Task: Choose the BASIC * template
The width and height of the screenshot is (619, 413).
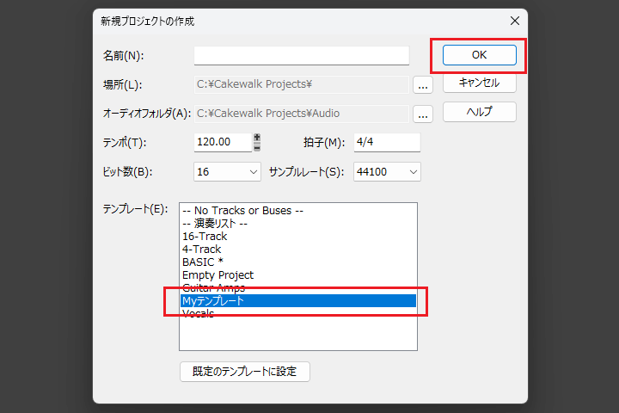Action: click(203, 262)
